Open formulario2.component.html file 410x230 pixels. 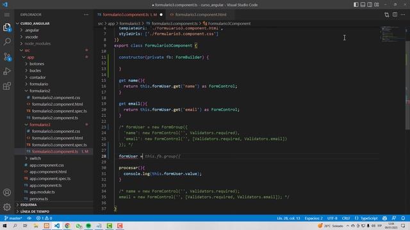(x=57, y=104)
